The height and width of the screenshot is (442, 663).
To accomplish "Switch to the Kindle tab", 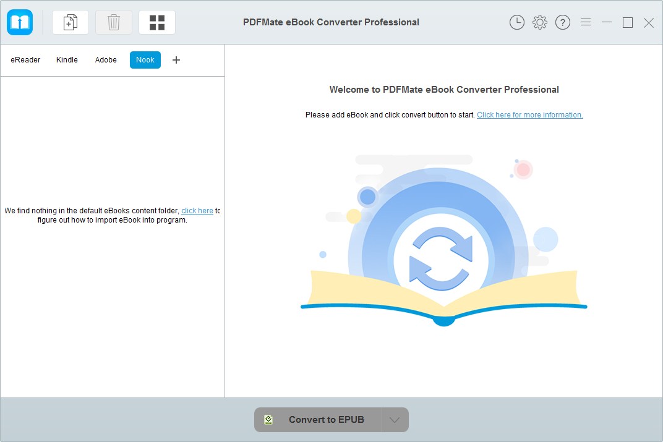I will pyautogui.click(x=67, y=60).
